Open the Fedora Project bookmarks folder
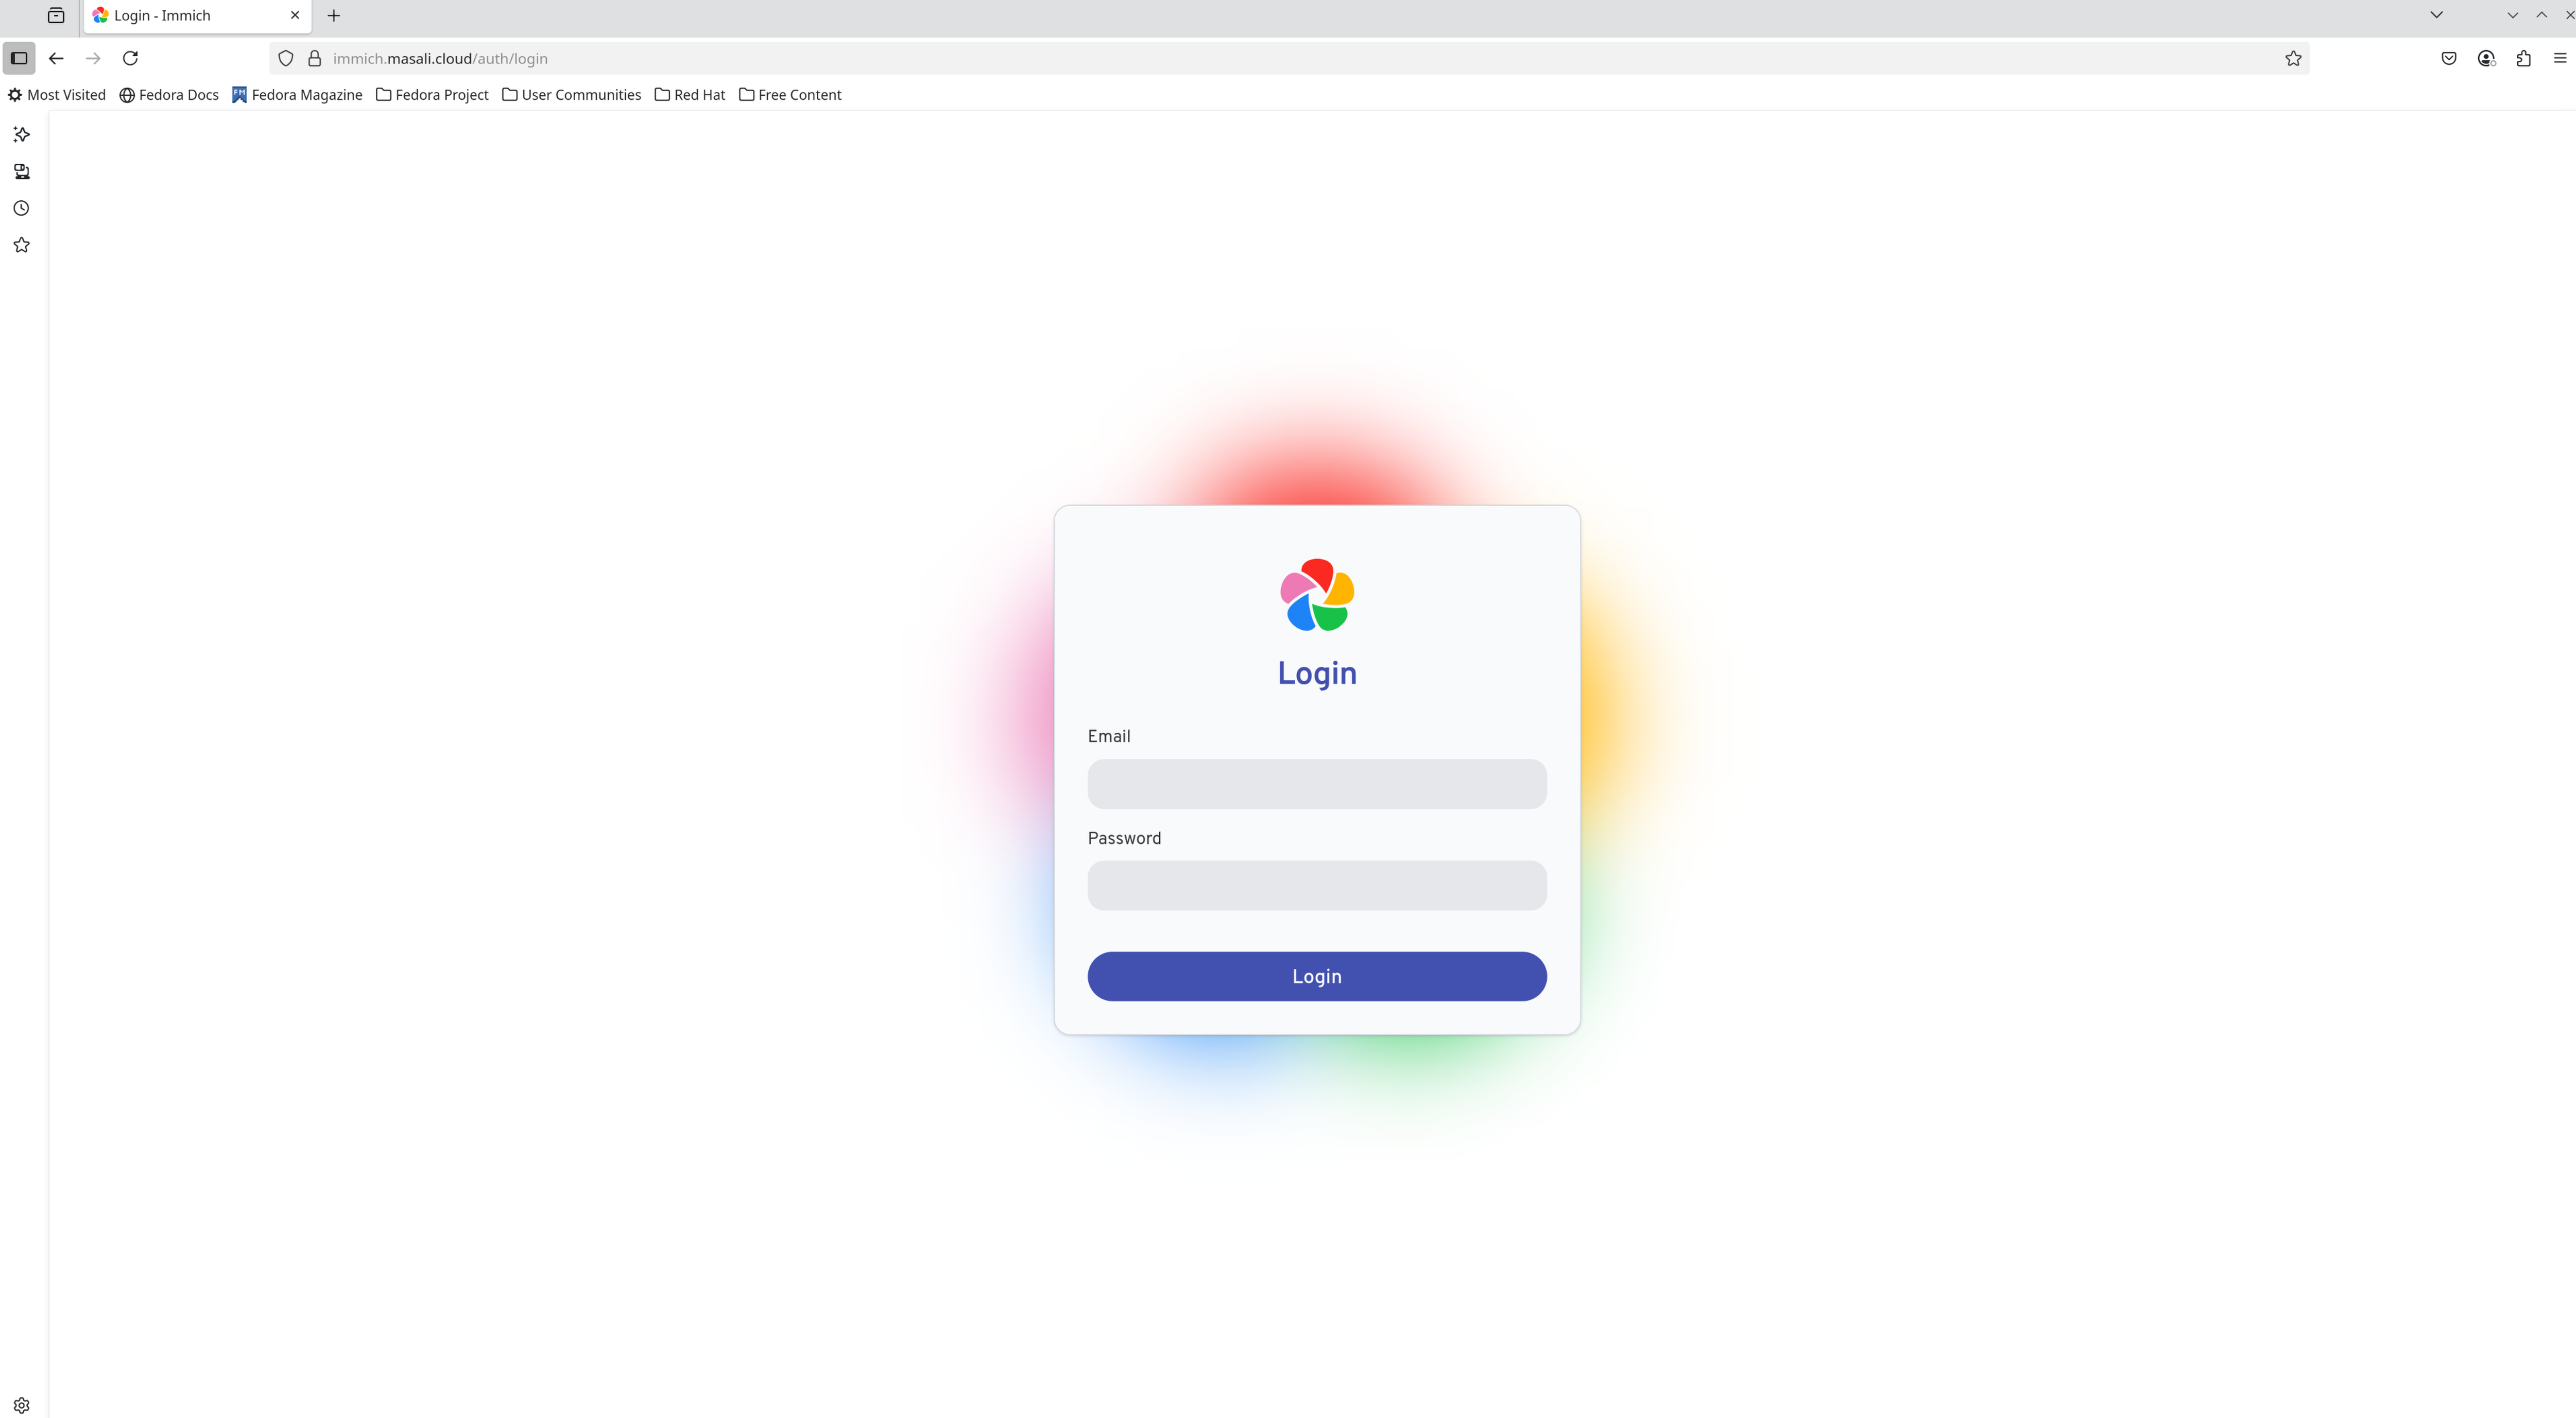 point(432,95)
